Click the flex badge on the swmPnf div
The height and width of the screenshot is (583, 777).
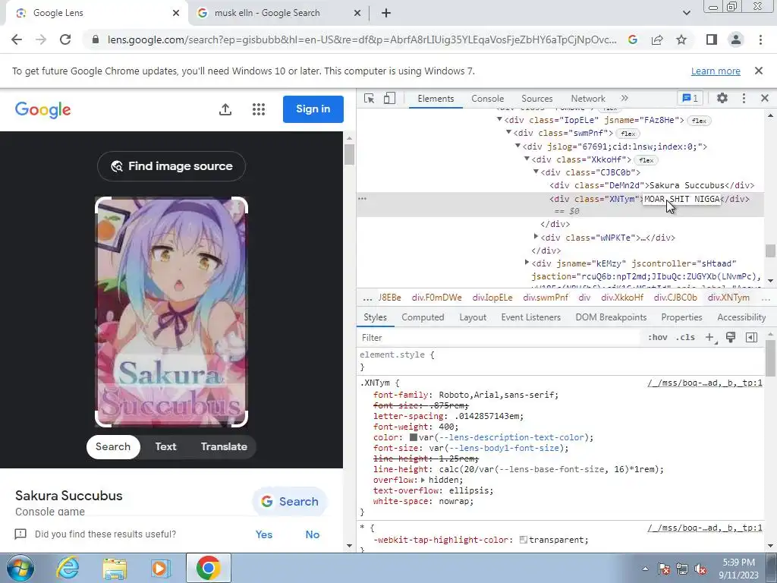pos(628,134)
